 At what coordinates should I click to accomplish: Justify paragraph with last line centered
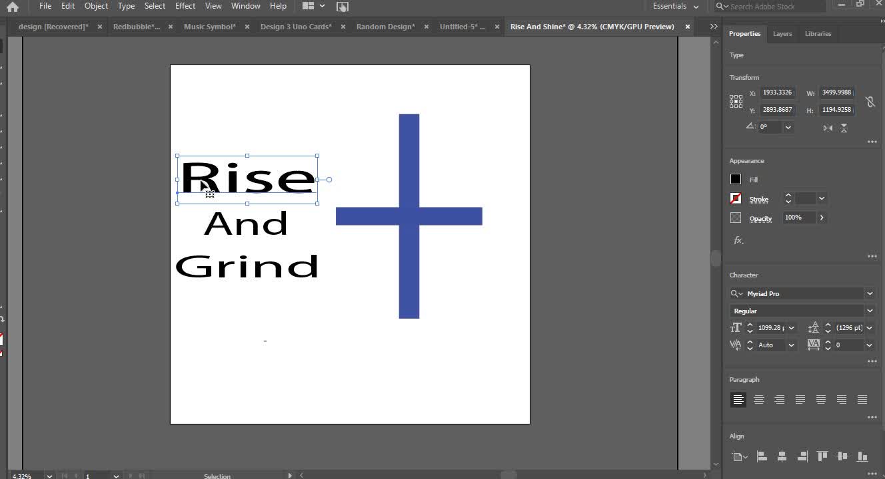point(821,399)
